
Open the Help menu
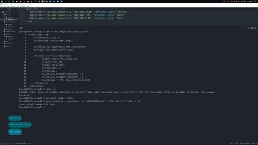(x=28, y=6)
